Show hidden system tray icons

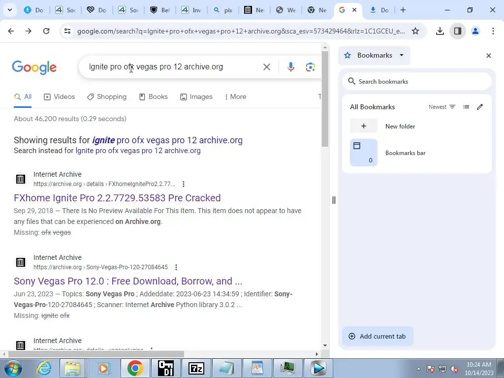418,369
